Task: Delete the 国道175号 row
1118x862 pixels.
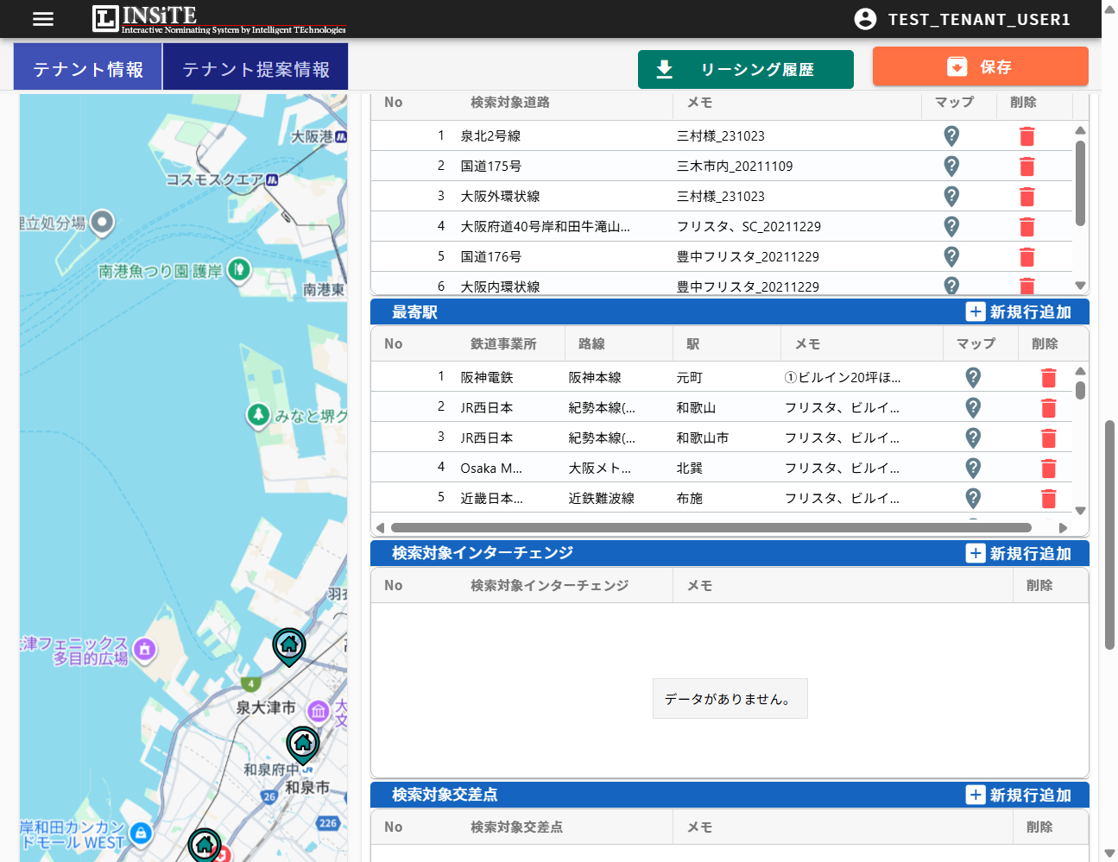Action: [x=1026, y=166]
